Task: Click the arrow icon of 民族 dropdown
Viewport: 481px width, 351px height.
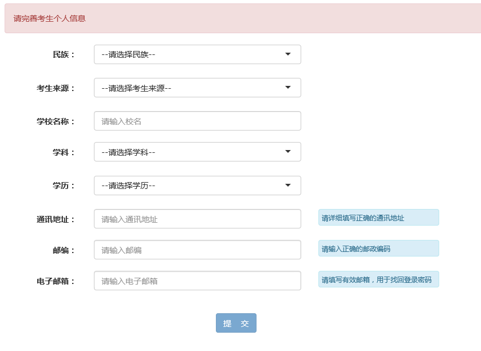Action: click(287, 54)
